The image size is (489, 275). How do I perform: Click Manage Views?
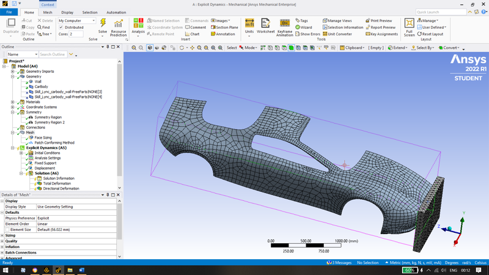coord(337,21)
